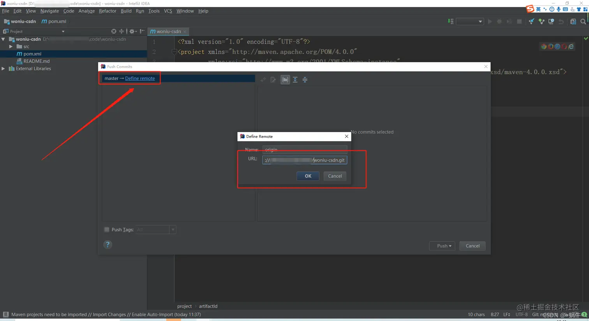Select README.md in the project tree
This screenshot has height=321, width=589.
coord(36,61)
